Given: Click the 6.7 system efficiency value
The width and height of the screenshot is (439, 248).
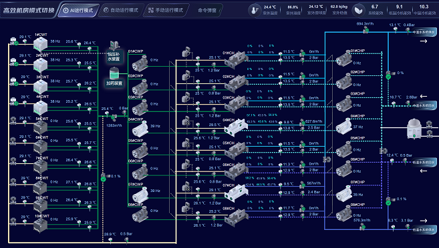Looking at the screenshot, I should point(375,7).
